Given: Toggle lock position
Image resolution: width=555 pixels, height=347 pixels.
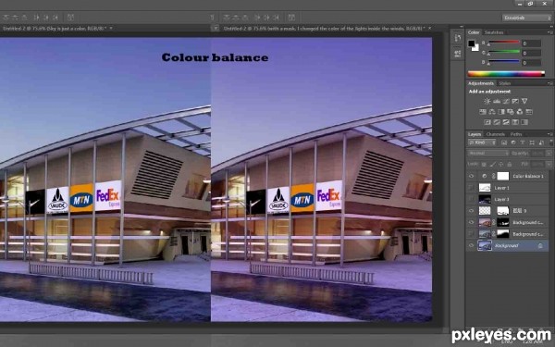Looking at the screenshot, I should (x=500, y=165).
